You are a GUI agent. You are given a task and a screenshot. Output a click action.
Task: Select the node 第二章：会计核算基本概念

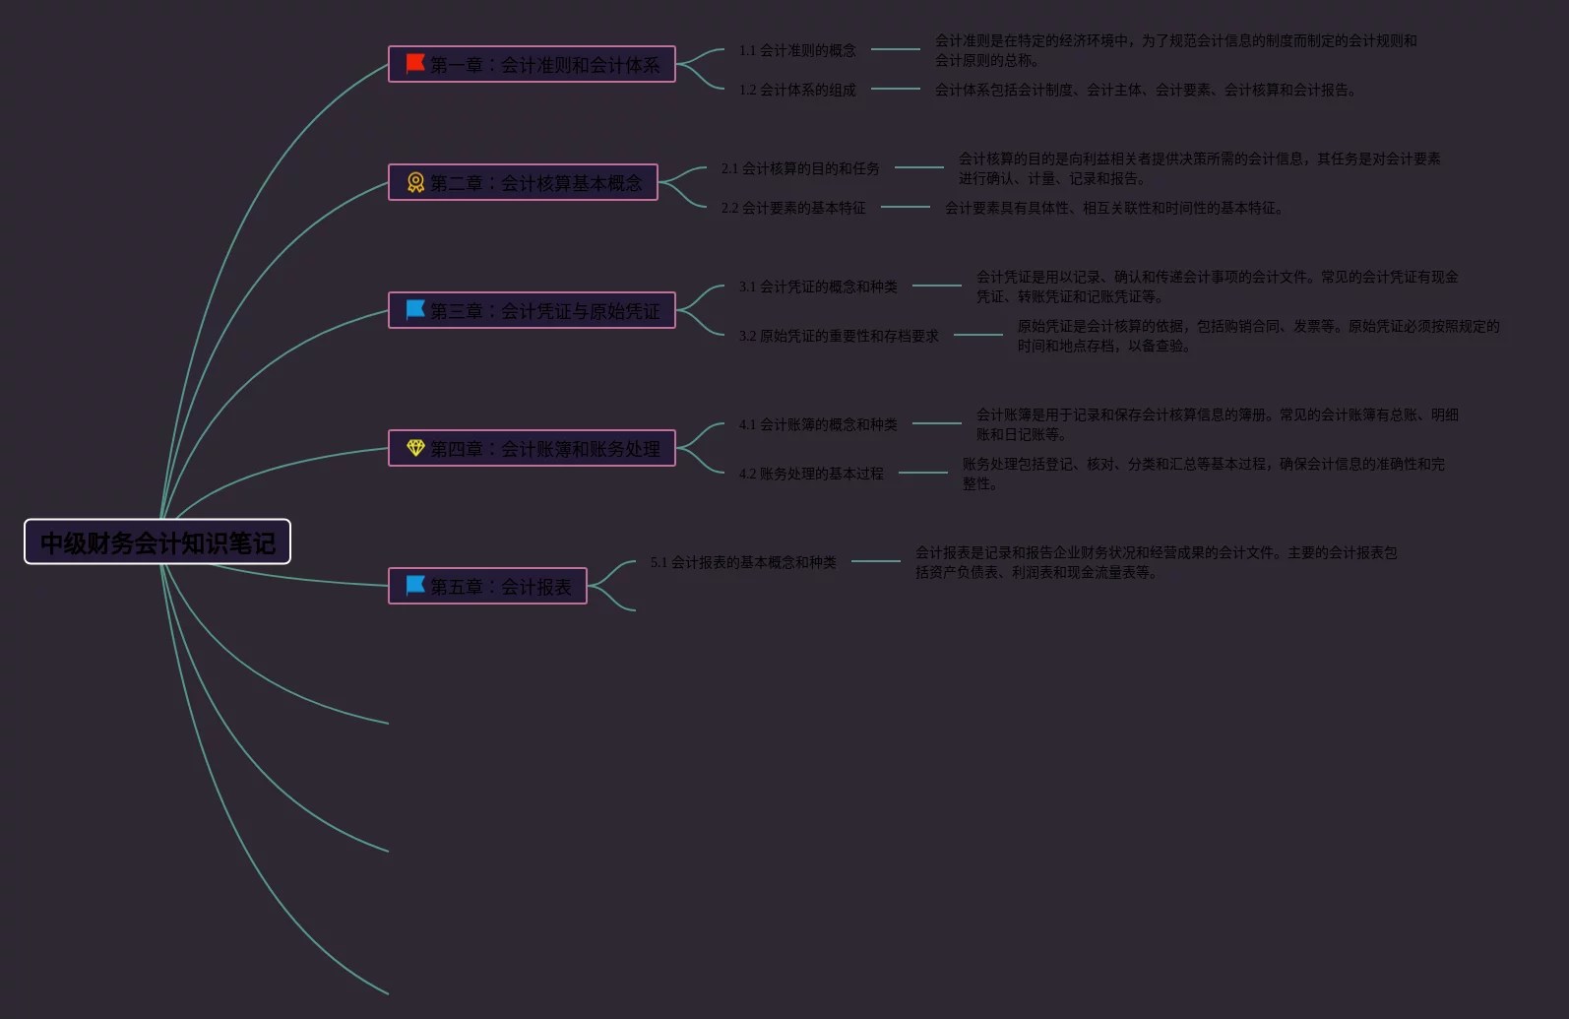point(535,183)
